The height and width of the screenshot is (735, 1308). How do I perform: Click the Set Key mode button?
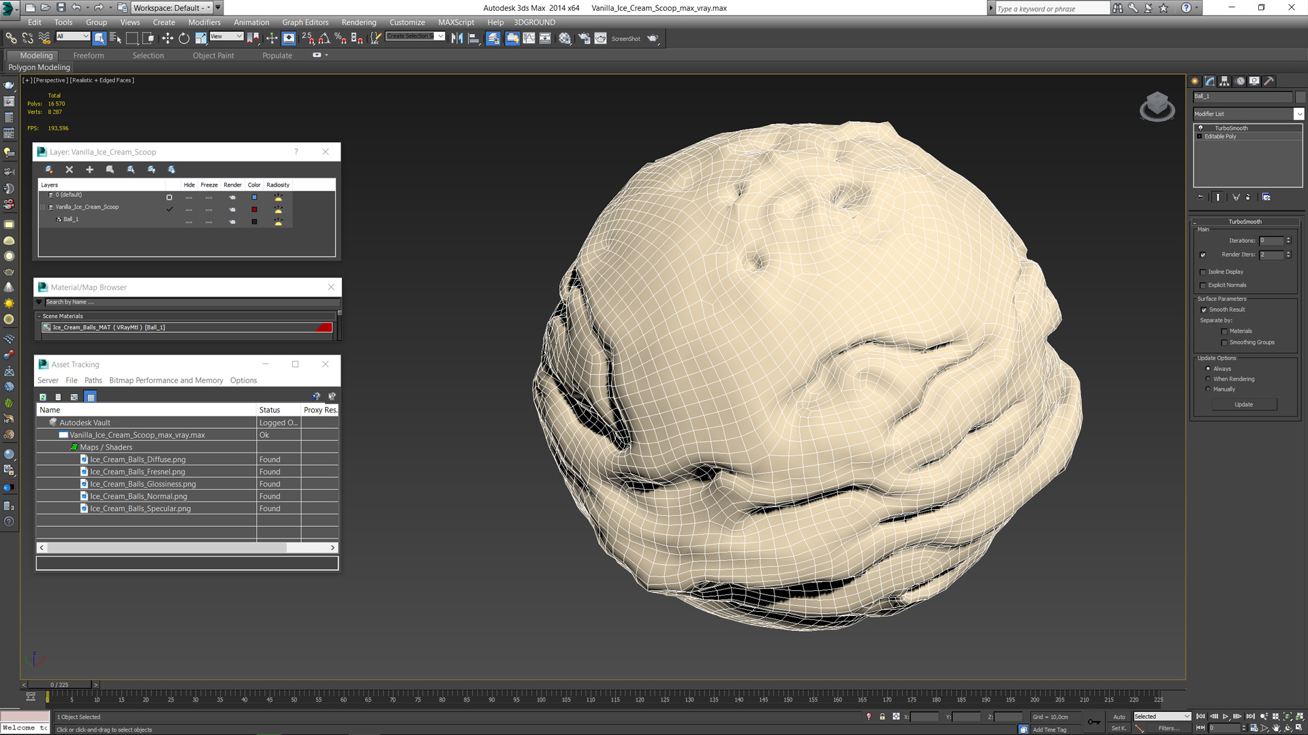[x=1119, y=728]
